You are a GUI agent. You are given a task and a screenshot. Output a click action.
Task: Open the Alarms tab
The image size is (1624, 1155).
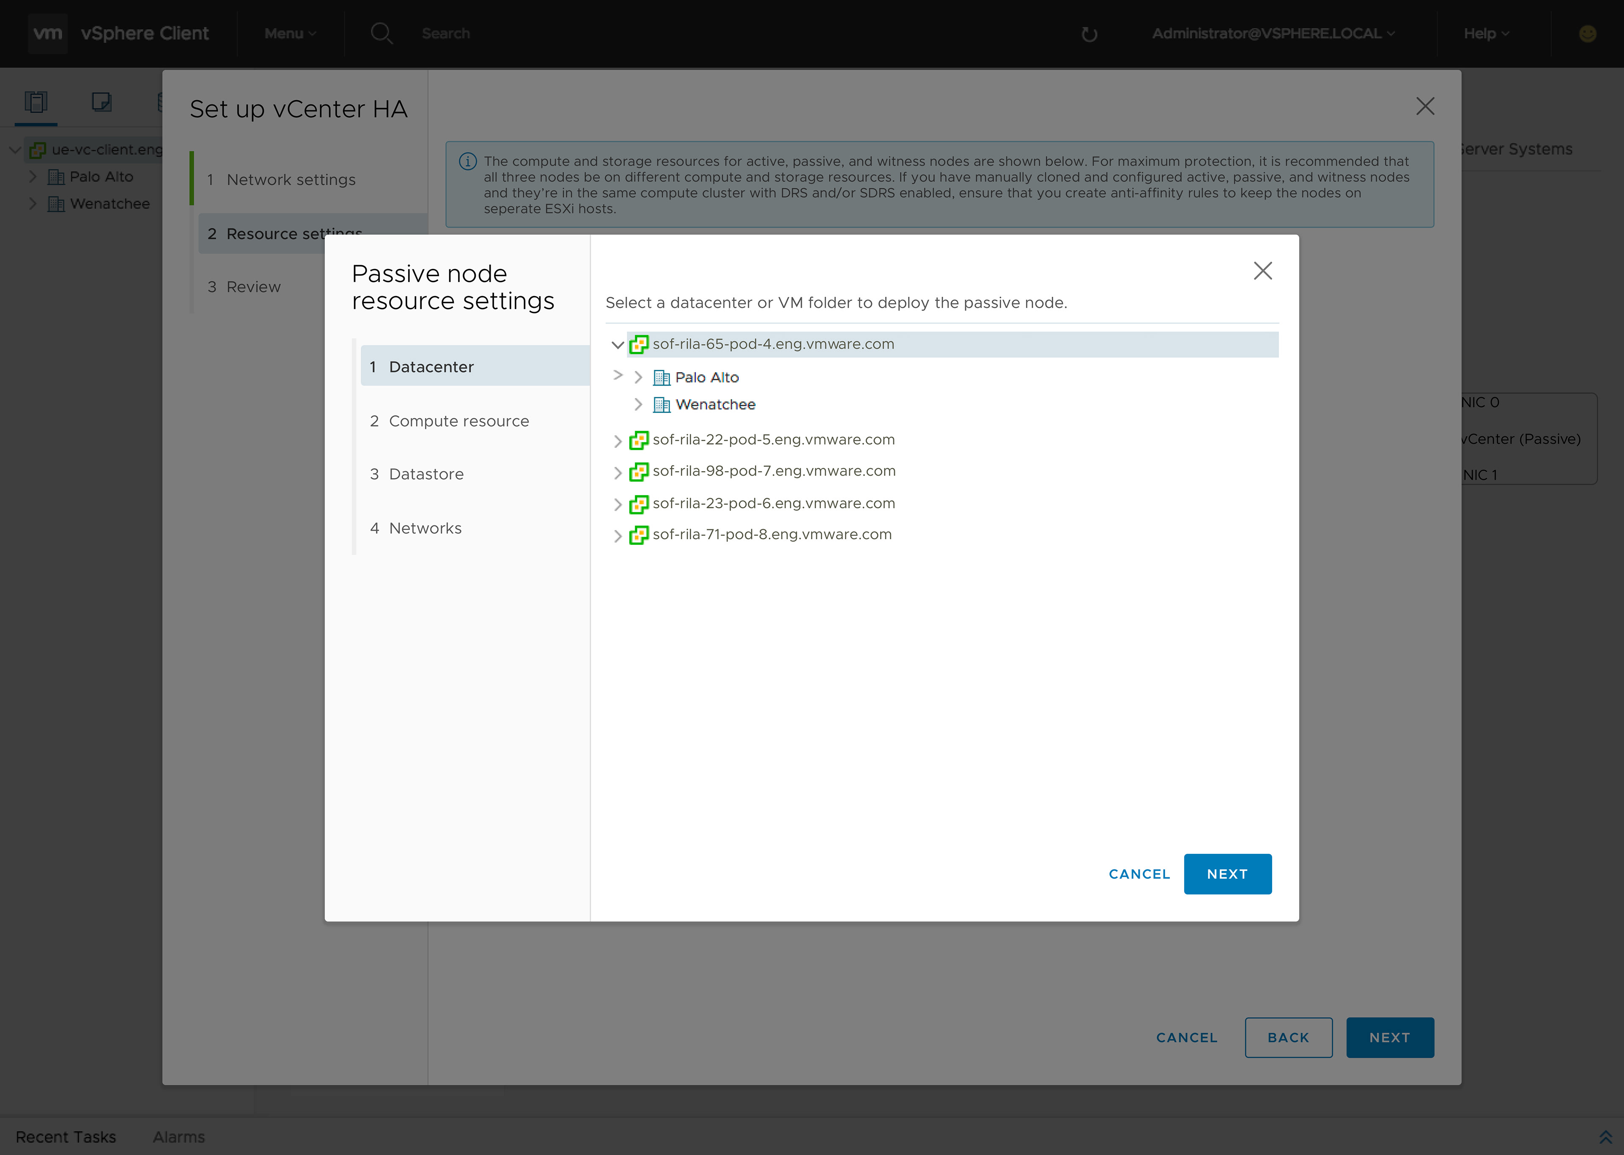point(178,1137)
